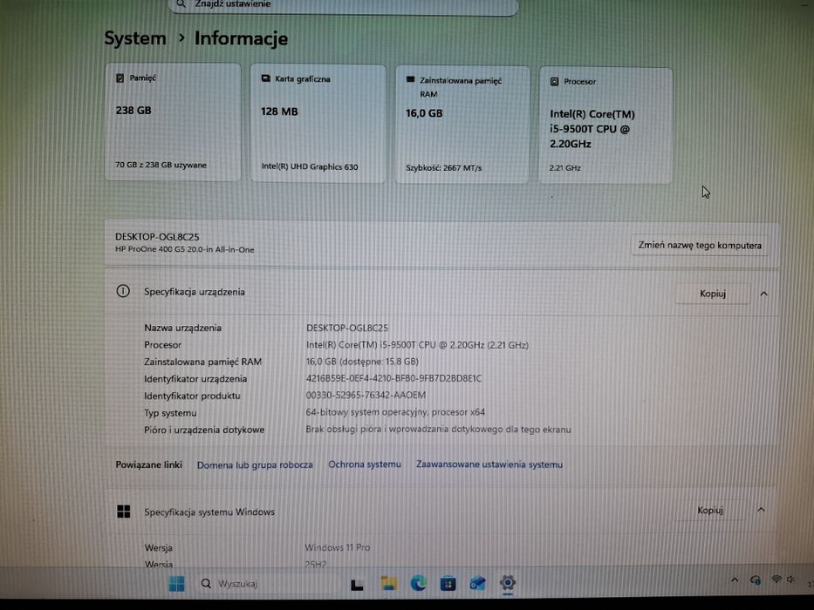The image size is (814, 610).
Task: Select the 64-bitowy system operacyjny value
Action: pyautogui.click(x=395, y=412)
